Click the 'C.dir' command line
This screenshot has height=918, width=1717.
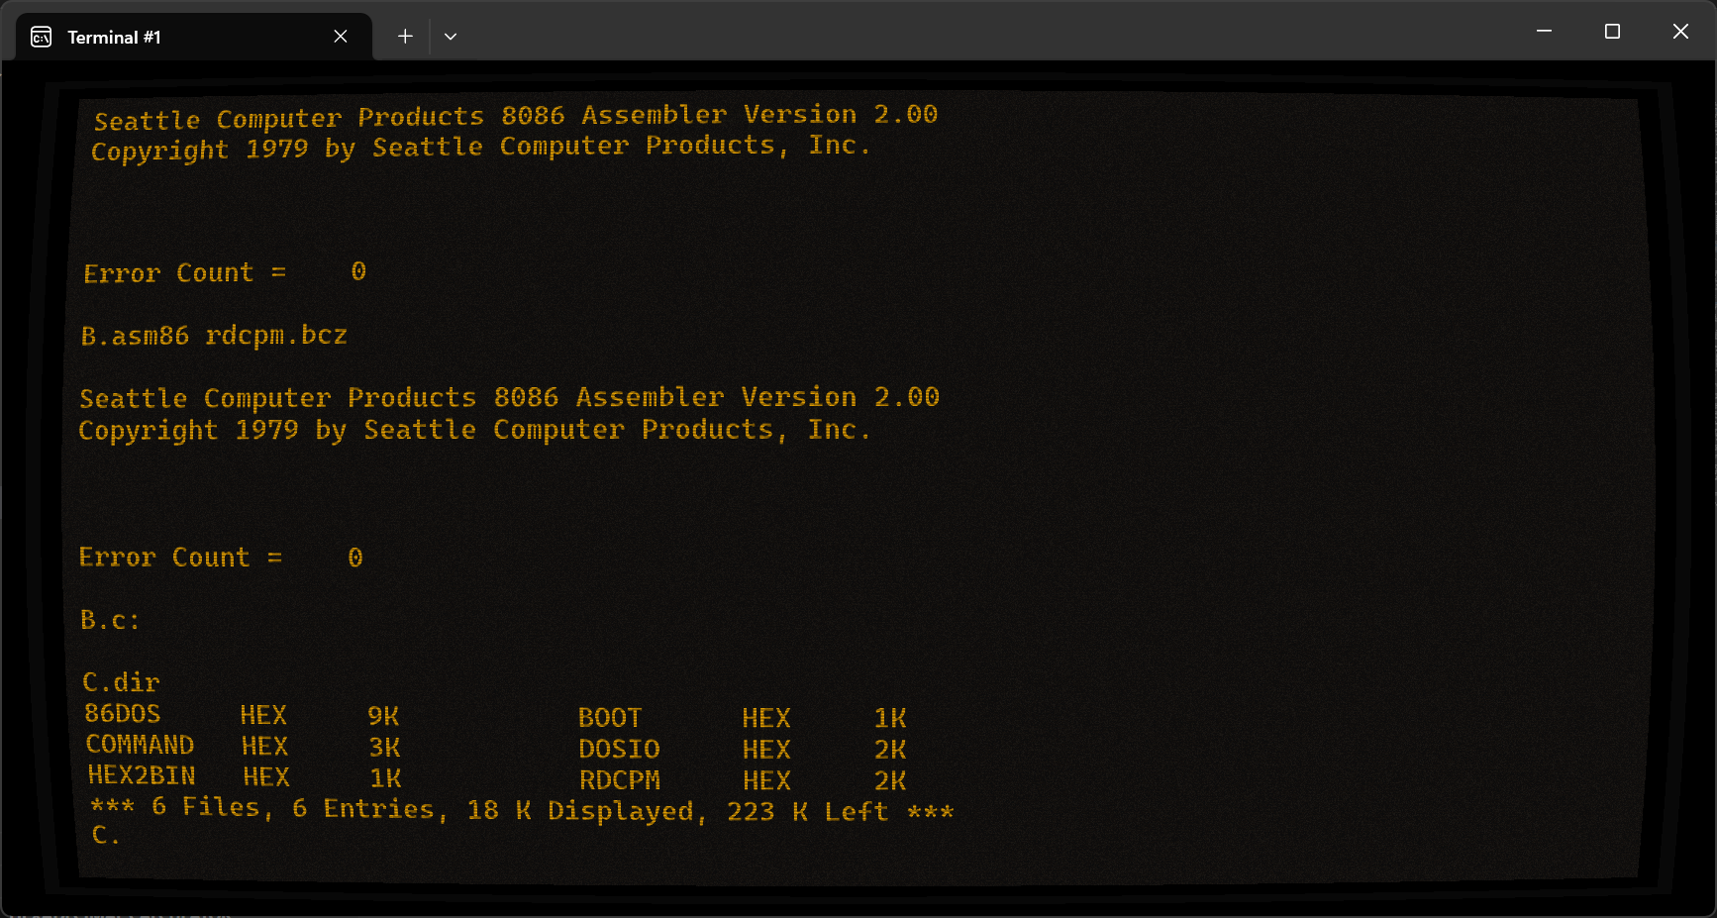121,682
